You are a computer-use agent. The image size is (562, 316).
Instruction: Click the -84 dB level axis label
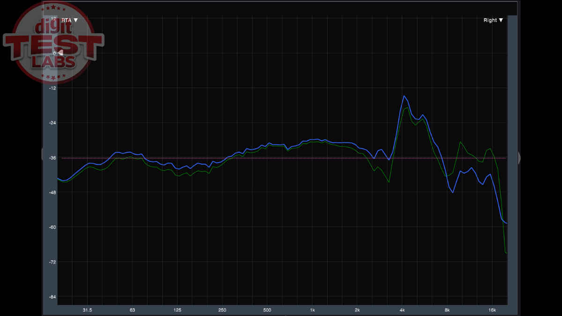point(52,297)
